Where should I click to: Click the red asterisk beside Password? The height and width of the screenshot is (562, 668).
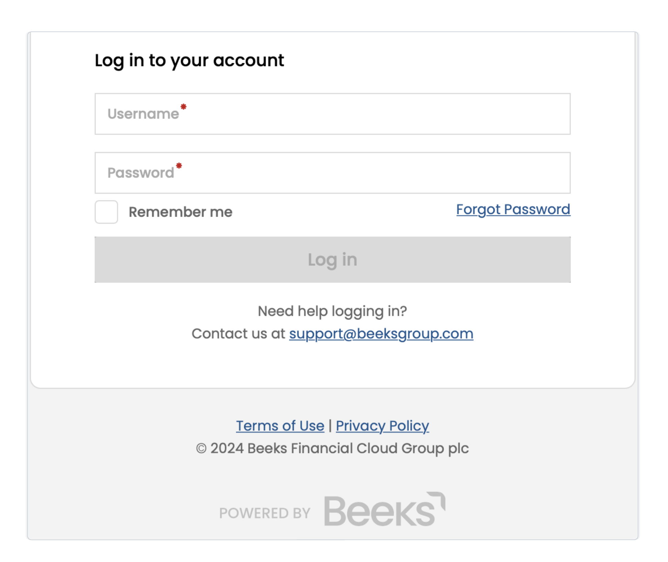[x=179, y=166]
